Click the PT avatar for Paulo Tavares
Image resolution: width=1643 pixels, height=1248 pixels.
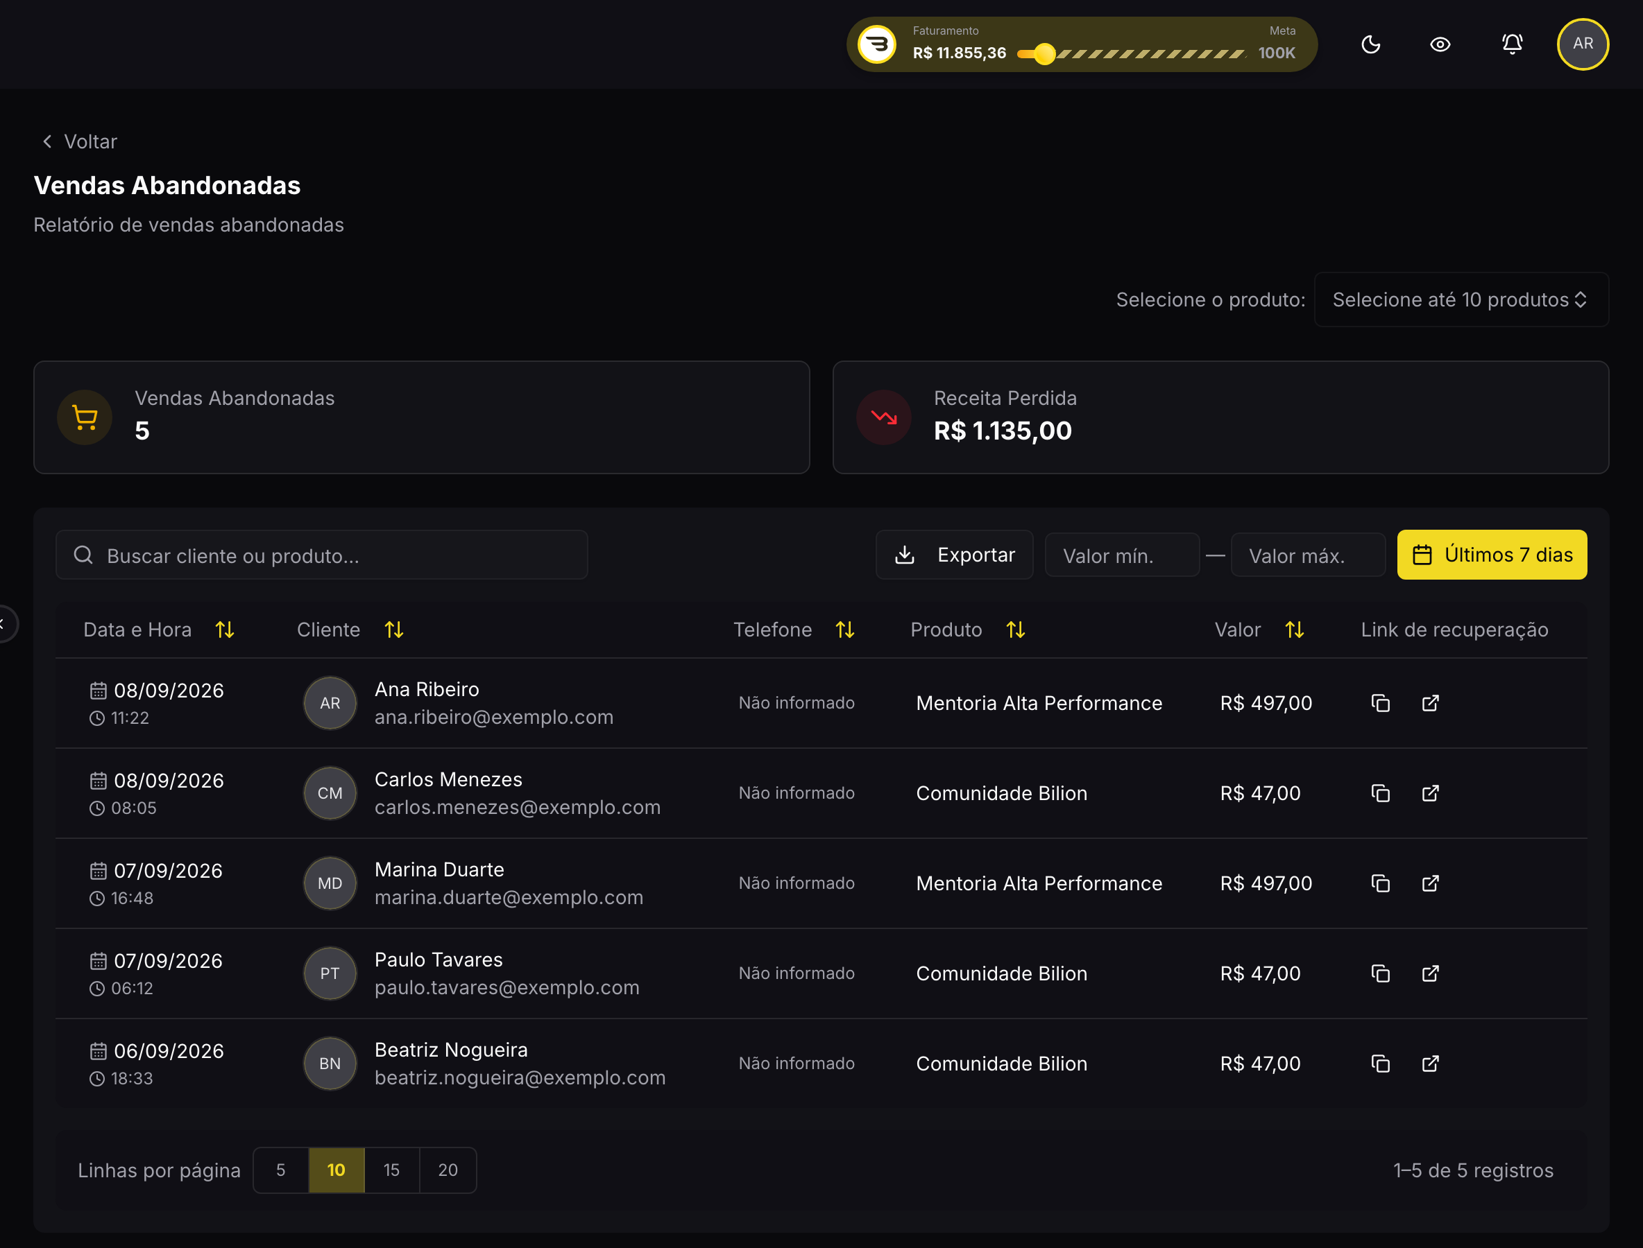point(330,973)
